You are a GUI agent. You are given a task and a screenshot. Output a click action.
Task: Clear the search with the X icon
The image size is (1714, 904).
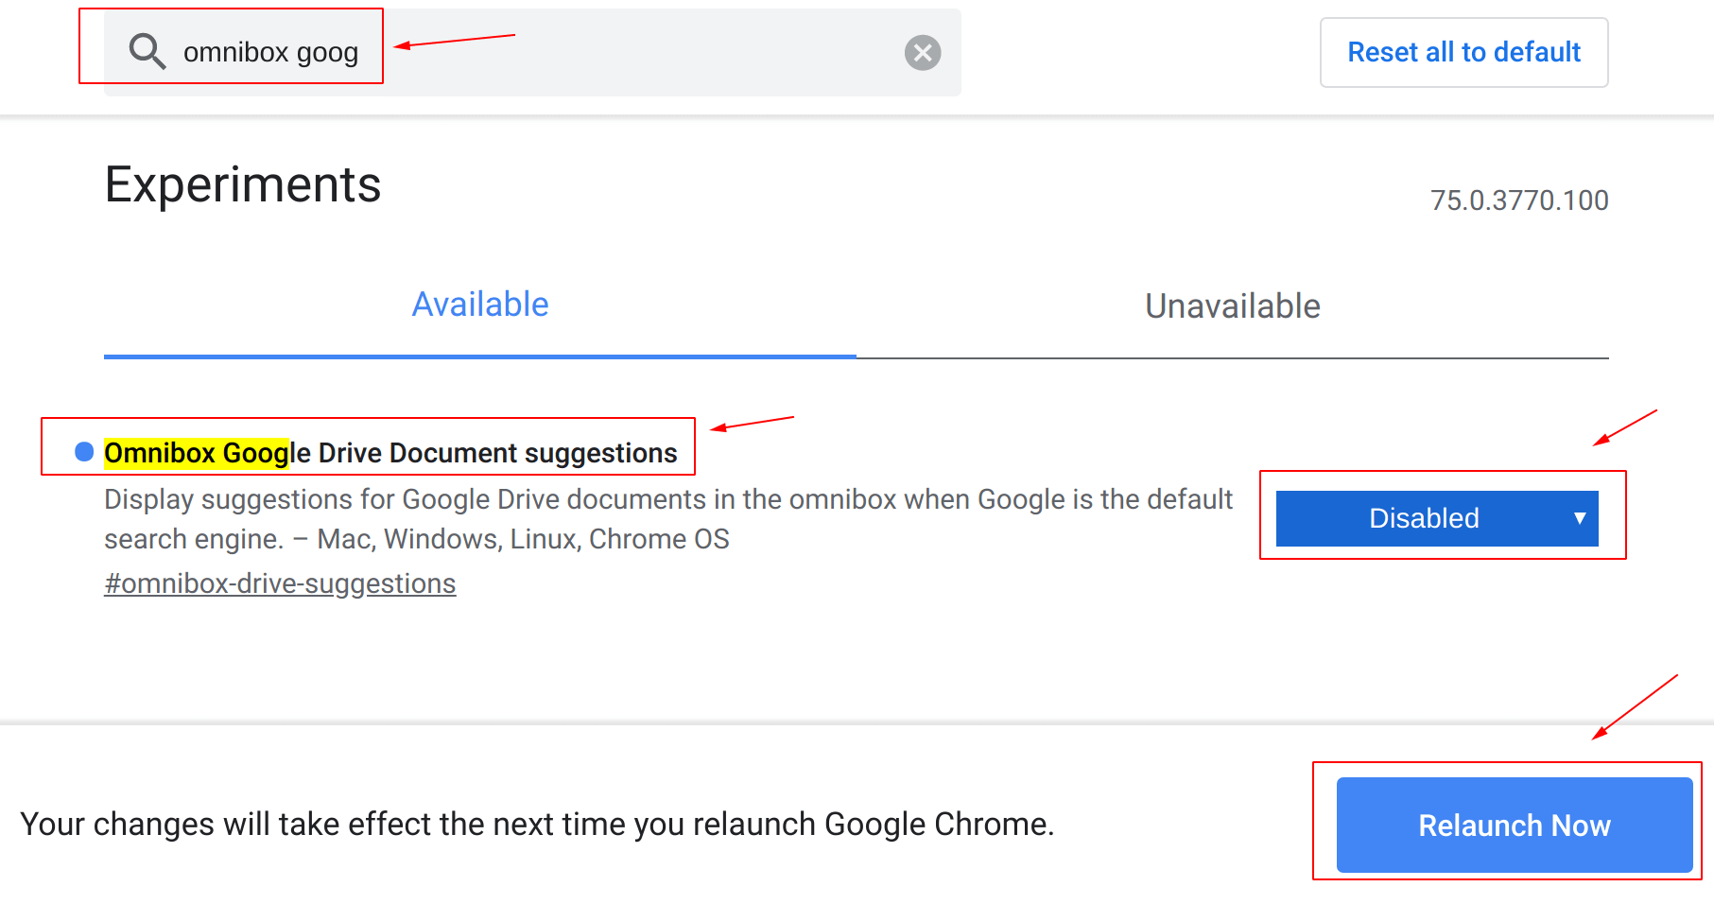coord(923,52)
